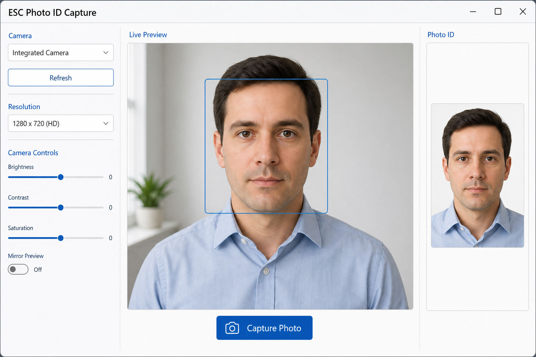536x357 pixels.
Task: Toggle the Mirror Preview switch
Action: pyautogui.click(x=18, y=269)
